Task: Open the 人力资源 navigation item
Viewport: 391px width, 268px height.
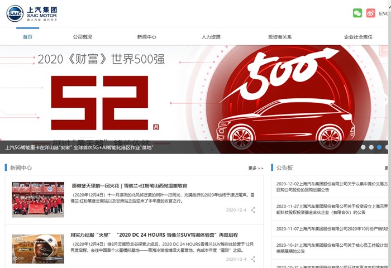Action: (211, 37)
